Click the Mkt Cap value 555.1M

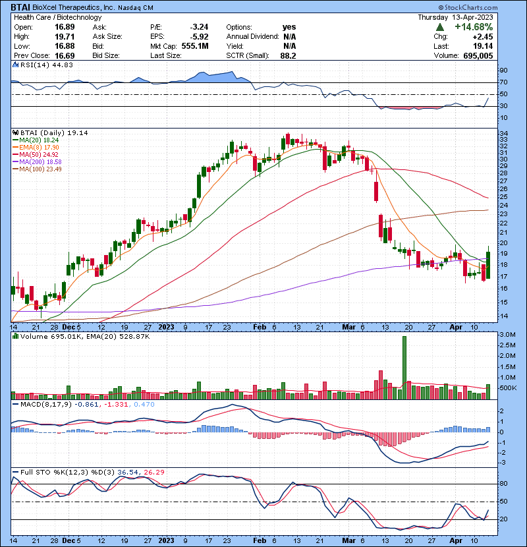point(195,46)
